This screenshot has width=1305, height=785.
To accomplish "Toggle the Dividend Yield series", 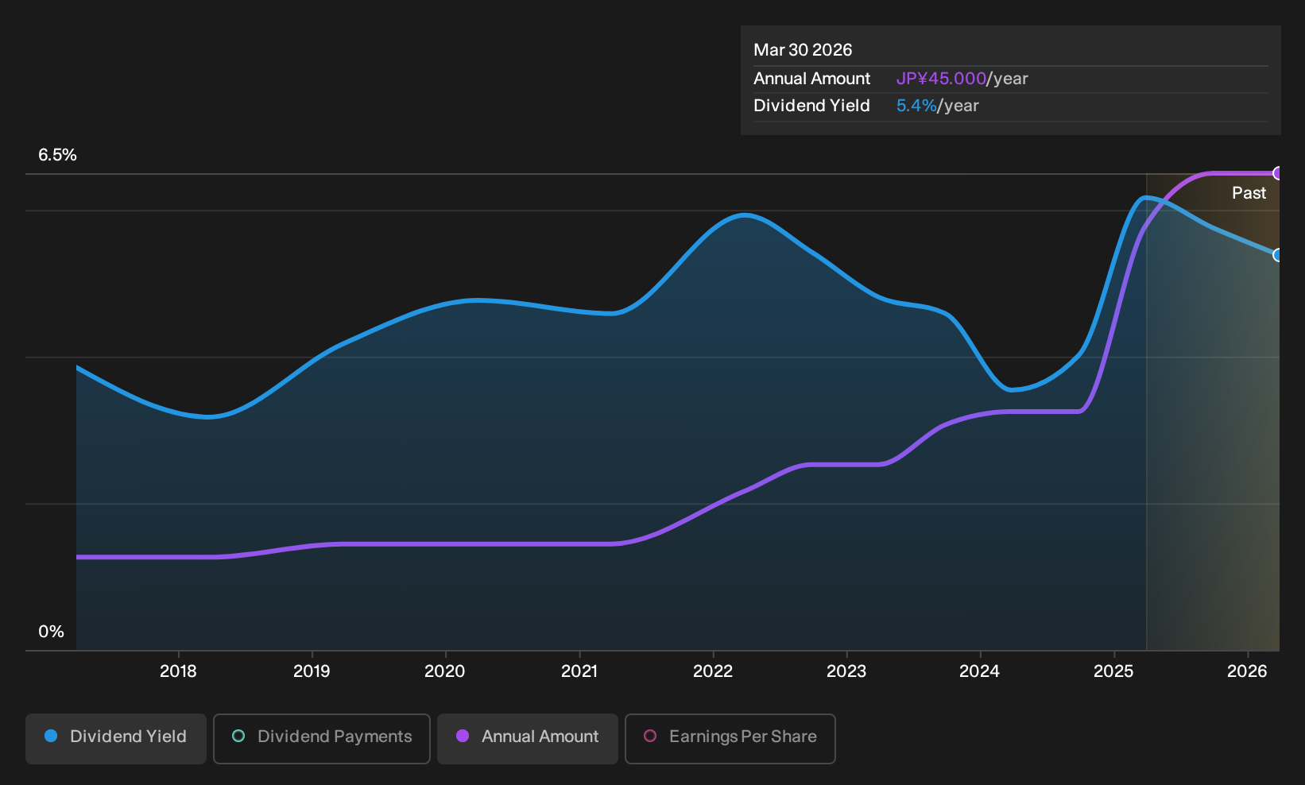I will 116,739.
